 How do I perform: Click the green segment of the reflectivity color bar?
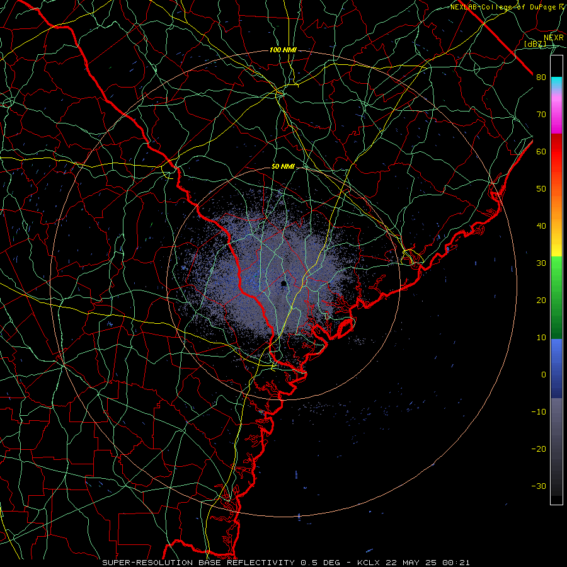click(556, 297)
